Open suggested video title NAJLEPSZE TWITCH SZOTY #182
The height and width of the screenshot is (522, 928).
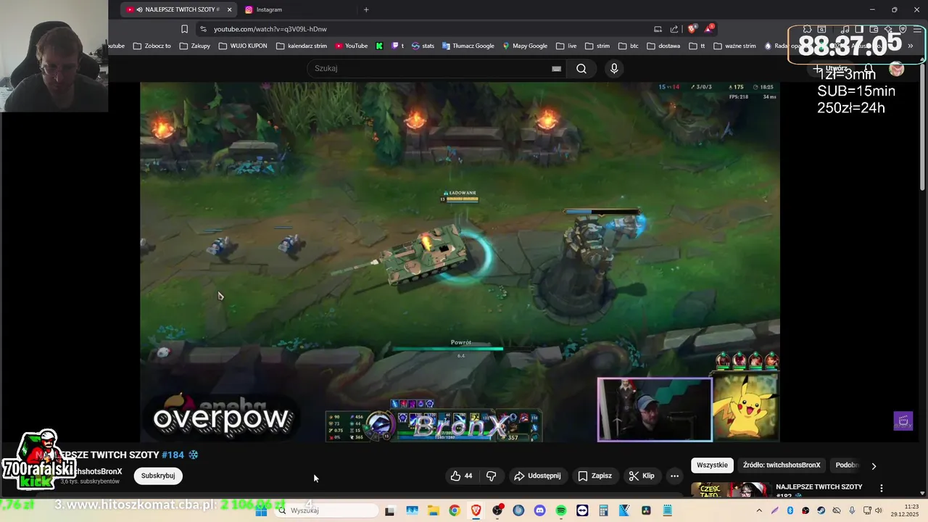pos(819,490)
